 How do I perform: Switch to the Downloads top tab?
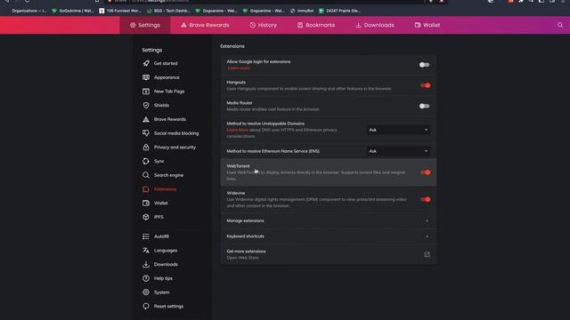point(375,25)
